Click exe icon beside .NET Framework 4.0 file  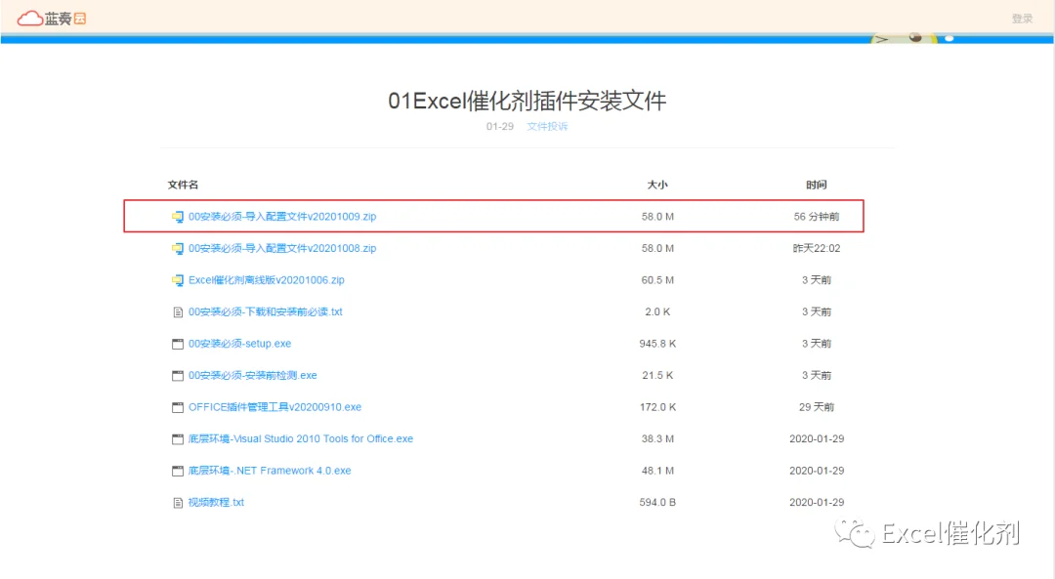click(x=178, y=471)
